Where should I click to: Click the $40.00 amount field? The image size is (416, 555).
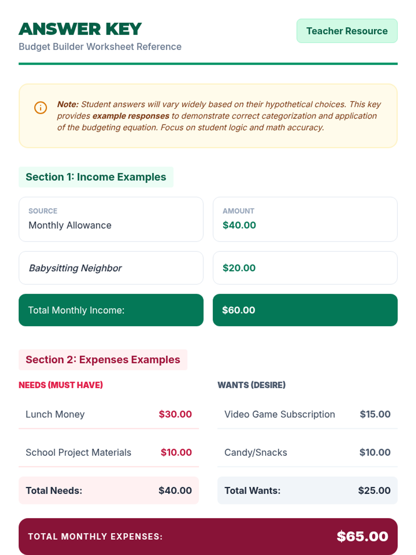point(305,219)
